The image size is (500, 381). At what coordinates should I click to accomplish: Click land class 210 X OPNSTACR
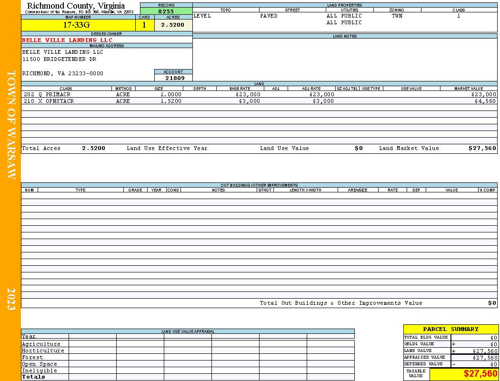click(49, 101)
